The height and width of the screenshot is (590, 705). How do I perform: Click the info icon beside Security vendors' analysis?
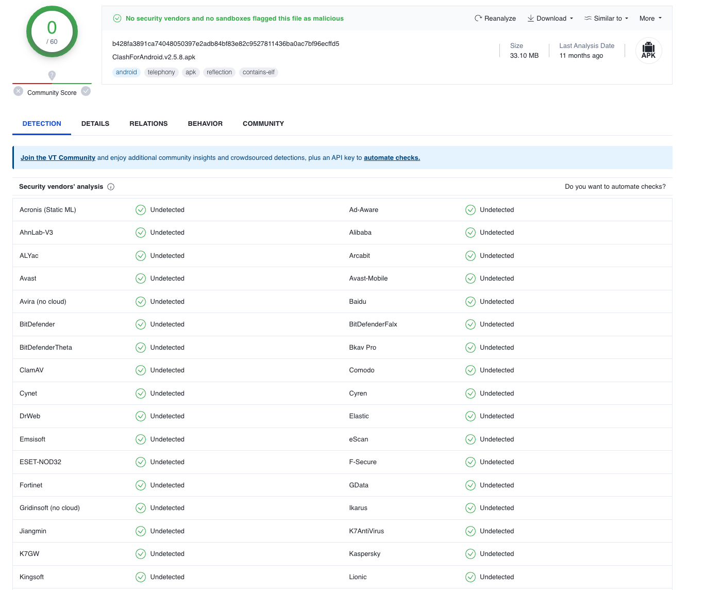[111, 187]
